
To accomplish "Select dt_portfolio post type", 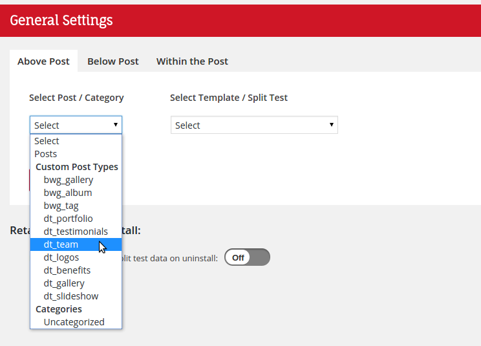I will click(x=76, y=219).
